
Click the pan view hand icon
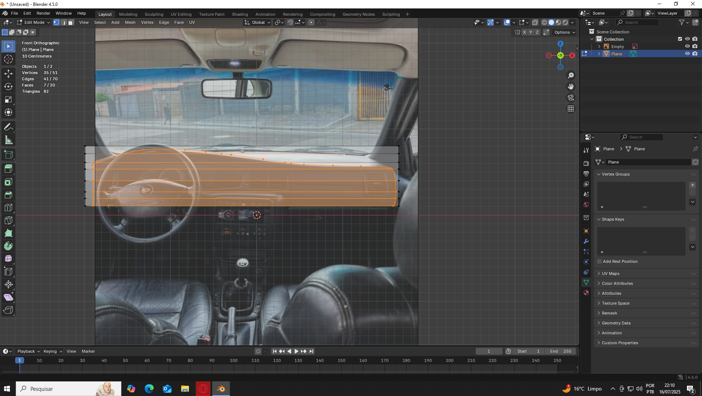point(571,87)
